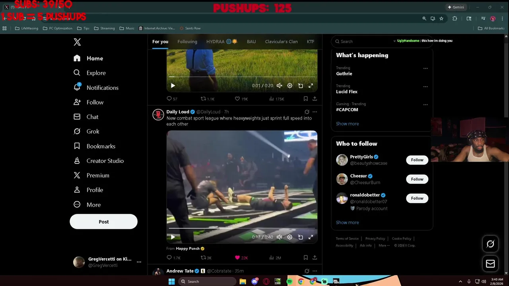The height and width of the screenshot is (286, 509).
Task: Switch to For you tab
Action: click(160, 41)
